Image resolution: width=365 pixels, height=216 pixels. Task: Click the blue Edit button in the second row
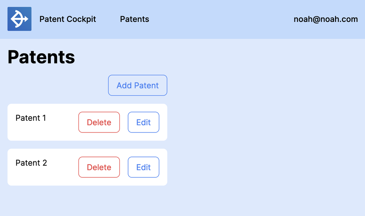[143, 167]
